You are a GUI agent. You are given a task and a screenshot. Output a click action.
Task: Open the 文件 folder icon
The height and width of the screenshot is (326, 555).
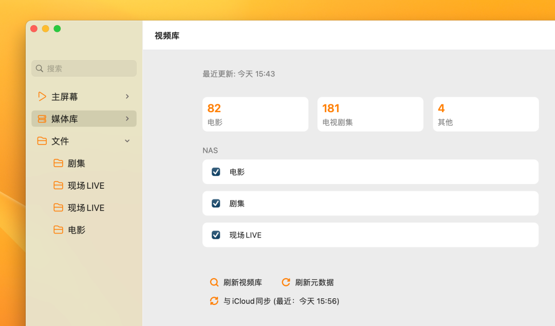click(x=42, y=141)
